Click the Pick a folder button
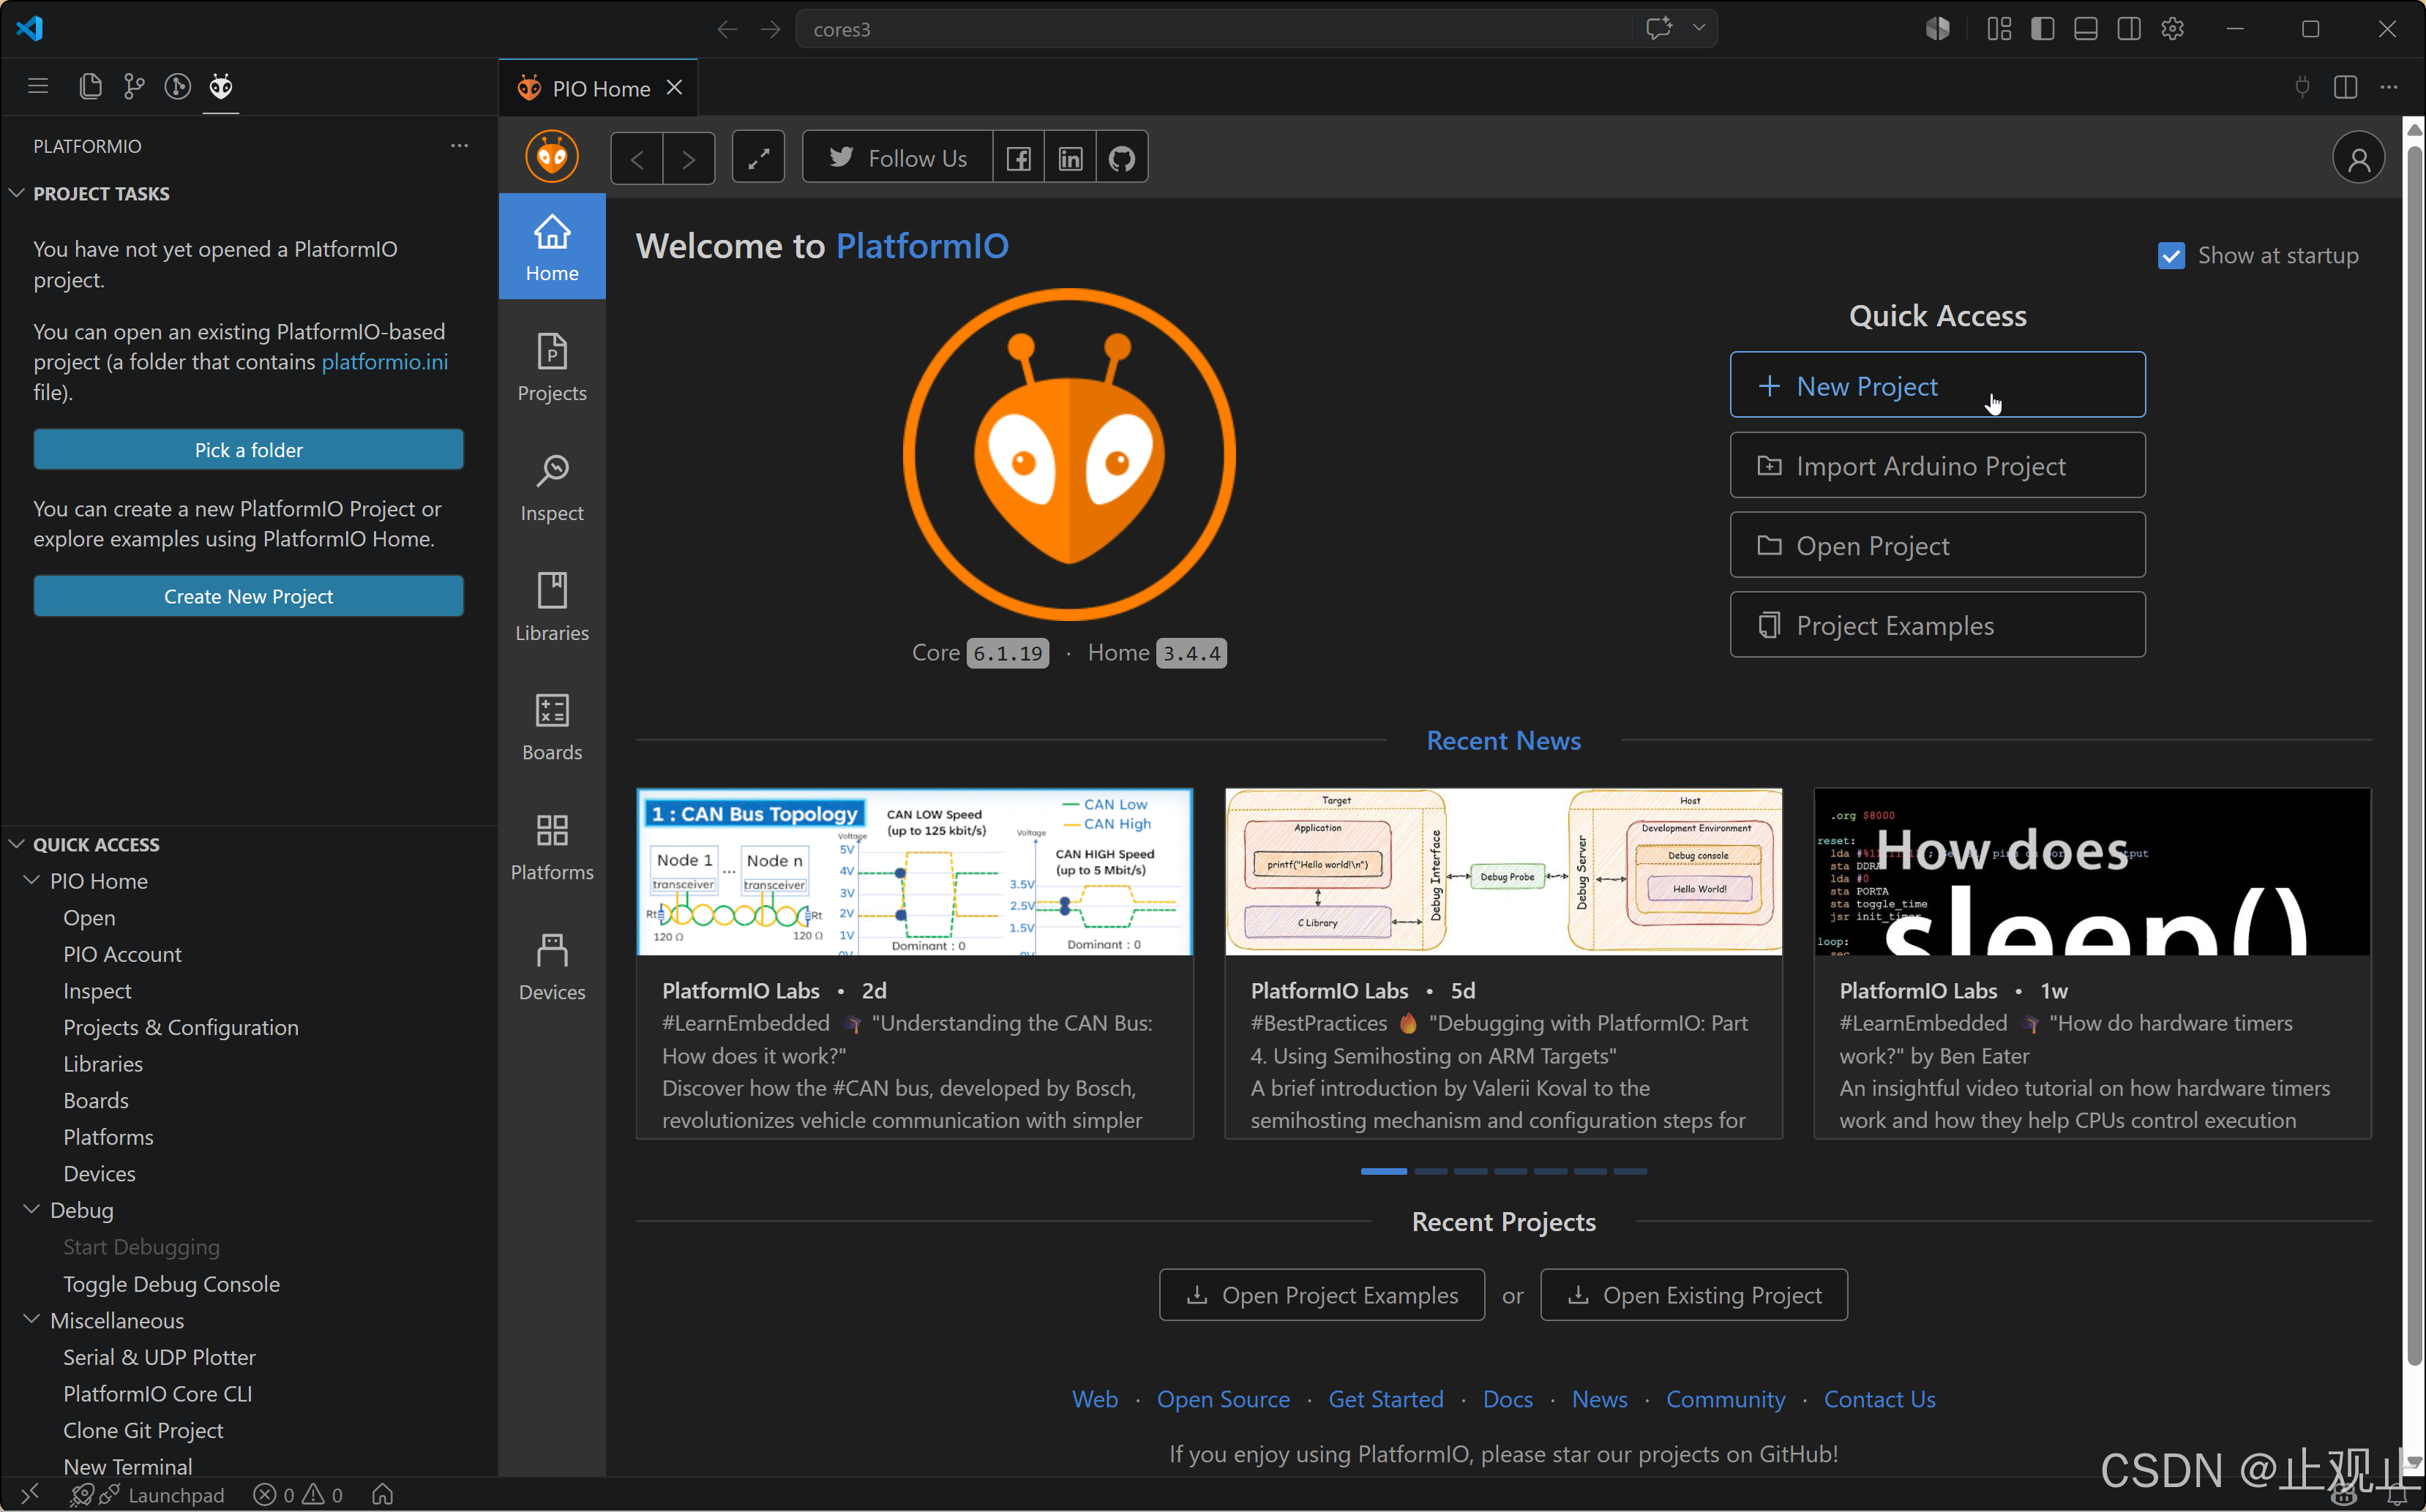The width and height of the screenshot is (2426, 1512). coord(248,450)
